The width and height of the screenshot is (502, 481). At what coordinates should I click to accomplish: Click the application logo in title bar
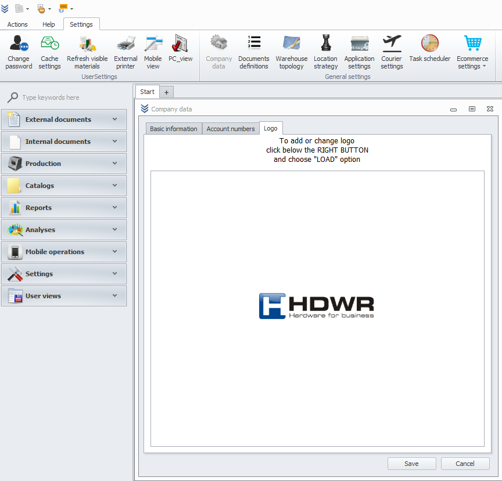[x=5, y=9]
